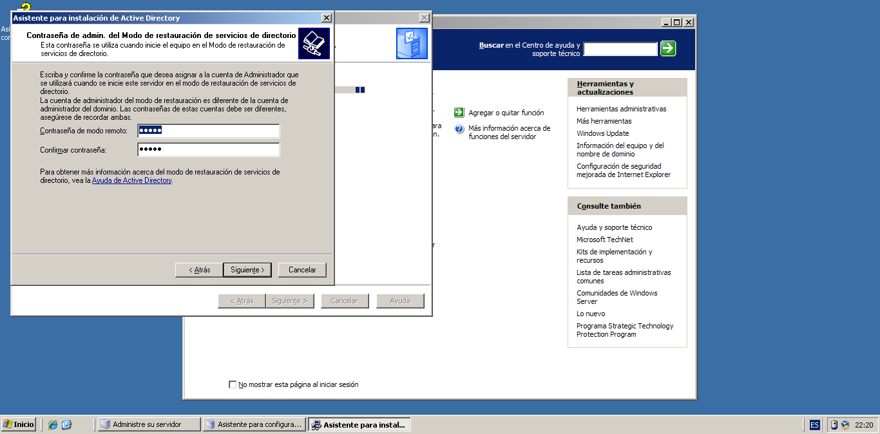Switch to Administre su servidor taskbar button
The image size is (880, 434).
[148, 424]
